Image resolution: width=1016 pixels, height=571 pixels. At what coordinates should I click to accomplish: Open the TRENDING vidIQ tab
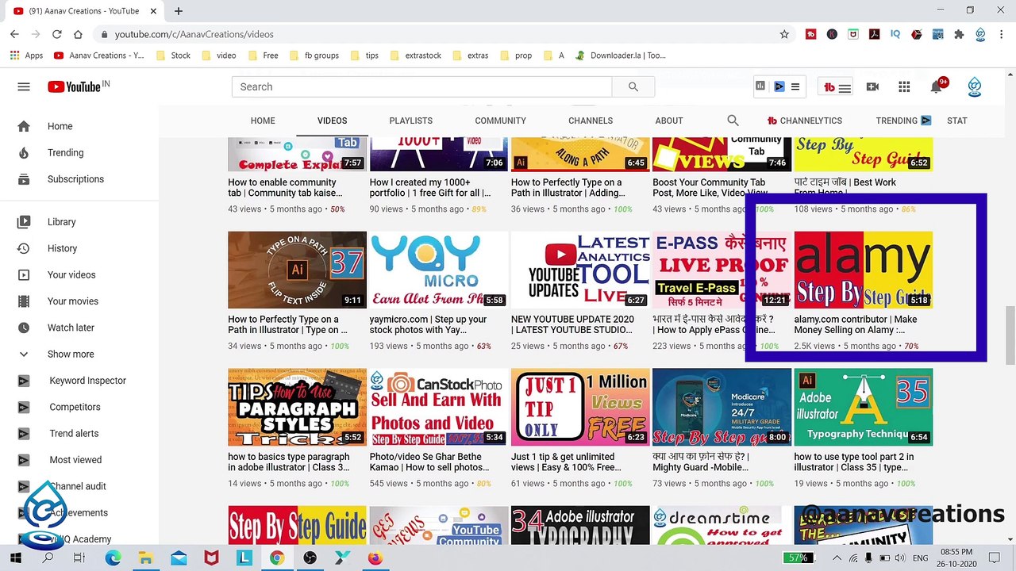[903, 121]
